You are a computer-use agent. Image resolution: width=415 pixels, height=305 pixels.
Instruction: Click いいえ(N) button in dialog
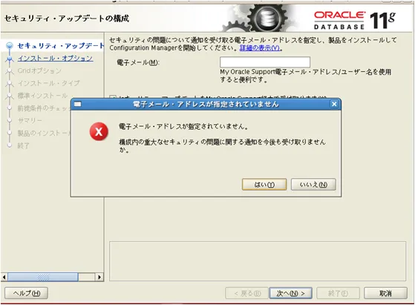(313, 184)
